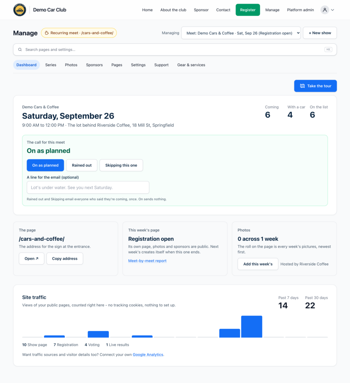Open the Sponsors tab
350x383 pixels.
(x=94, y=65)
